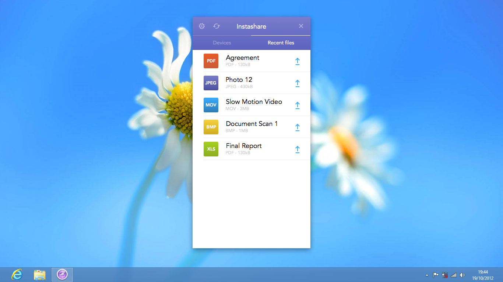Close the Instashare panel
The width and height of the screenshot is (503, 282).
click(301, 26)
